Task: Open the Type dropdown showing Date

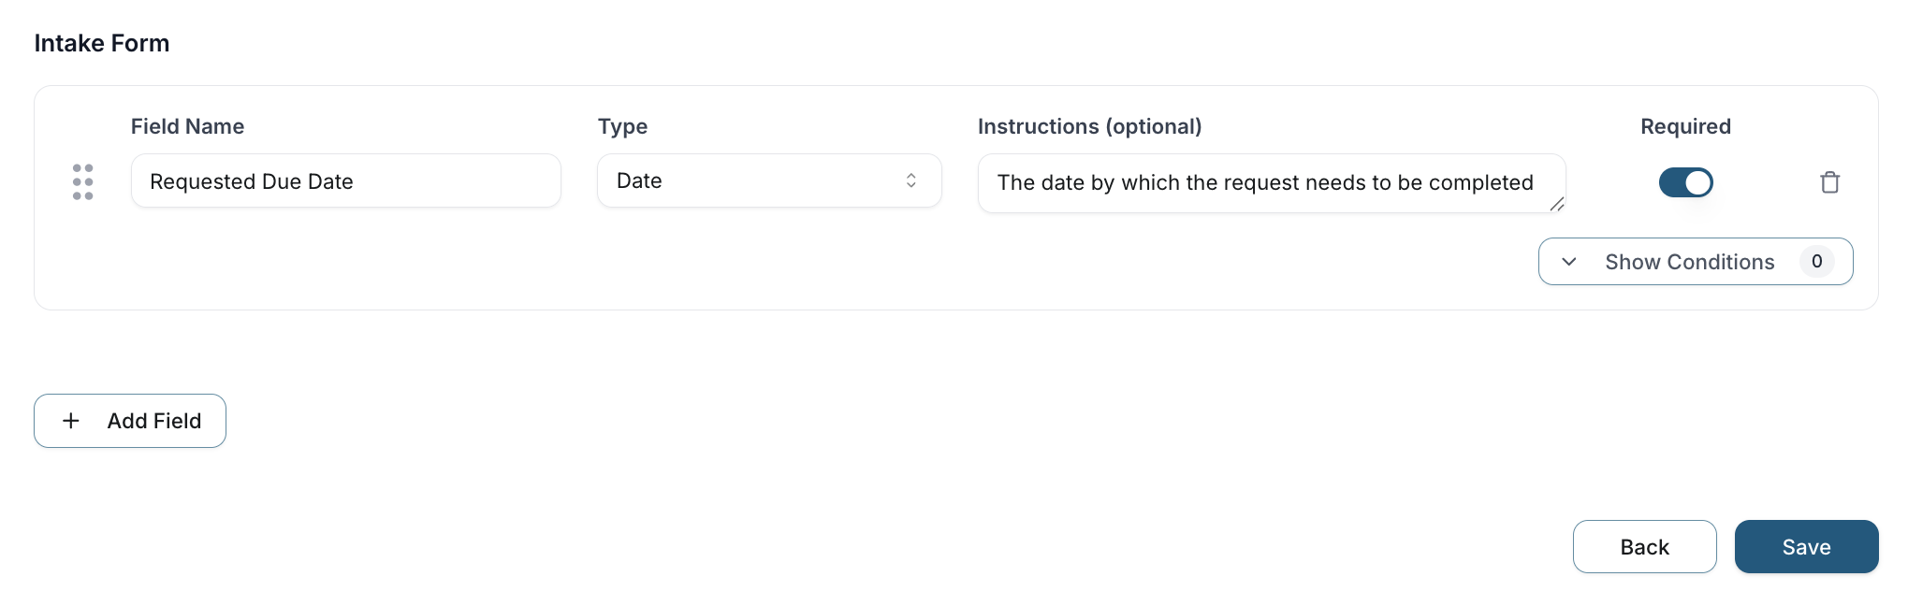Action: click(x=768, y=181)
